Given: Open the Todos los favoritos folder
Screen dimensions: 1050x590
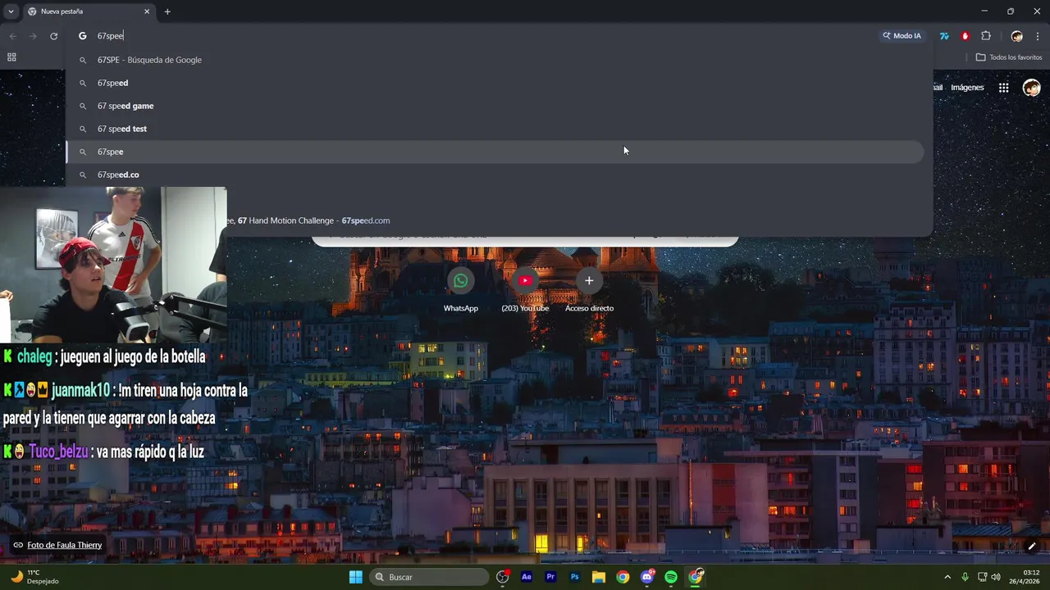Looking at the screenshot, I should (1009, 57).
